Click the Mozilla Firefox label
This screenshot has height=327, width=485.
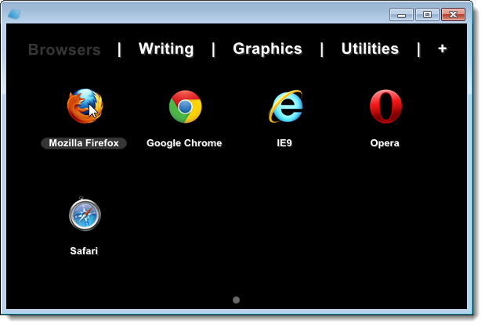(x=84, y=143)
